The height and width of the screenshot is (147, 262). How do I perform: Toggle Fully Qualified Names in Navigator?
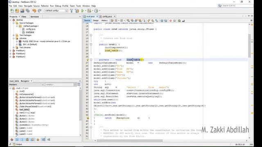[x=38, y=140]
